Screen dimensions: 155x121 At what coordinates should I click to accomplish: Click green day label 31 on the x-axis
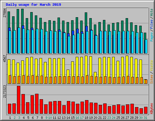(145, 118)
